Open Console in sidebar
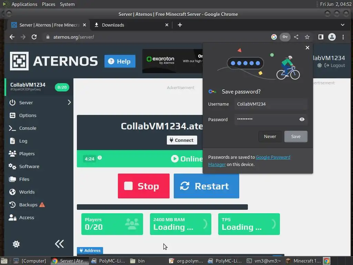 [28, 128]
